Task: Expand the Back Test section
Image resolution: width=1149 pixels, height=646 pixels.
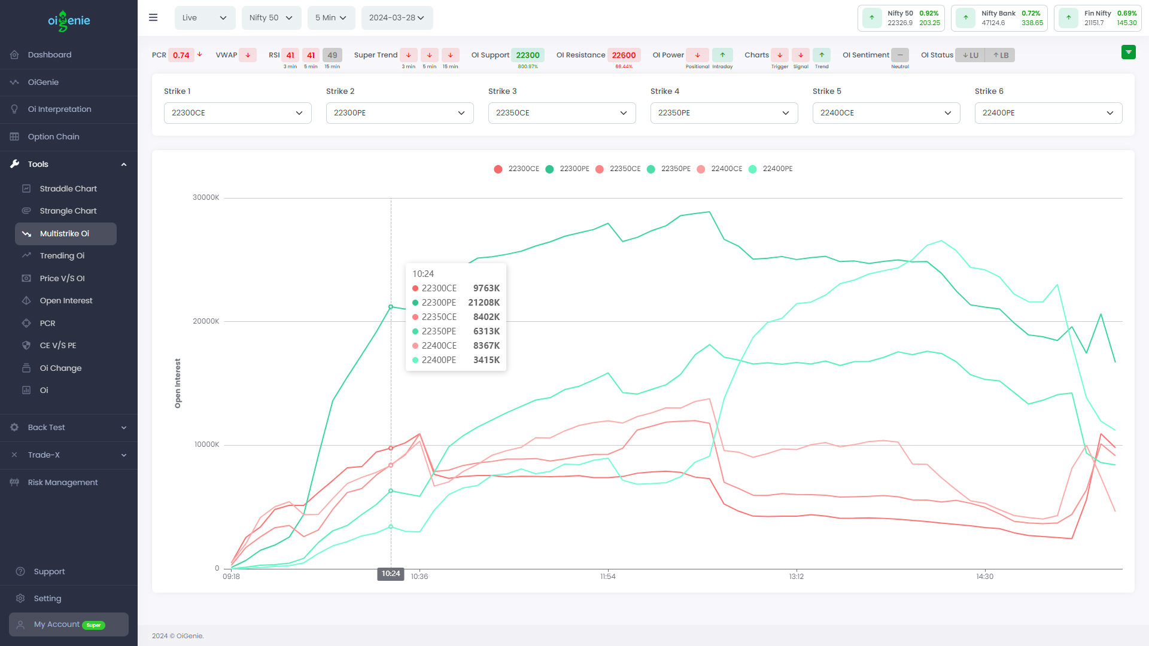Action: click(x=69, y=427)
